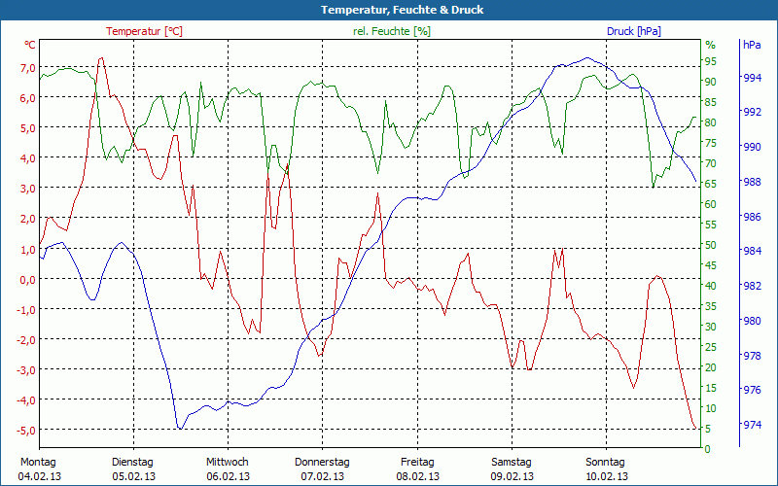Click the chart title 'Temperatur, Feuchte & Druck'
The image size is (778, 486).
[402, 10]
